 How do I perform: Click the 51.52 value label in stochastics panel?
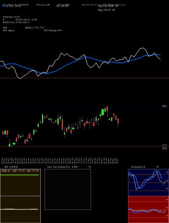coord(164,182)
